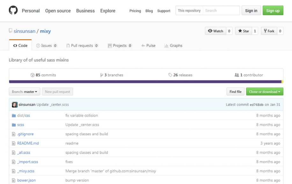The width and height of the screenshot is (292, 184).
Task: Open the 3 branches list
Action: 112,75
